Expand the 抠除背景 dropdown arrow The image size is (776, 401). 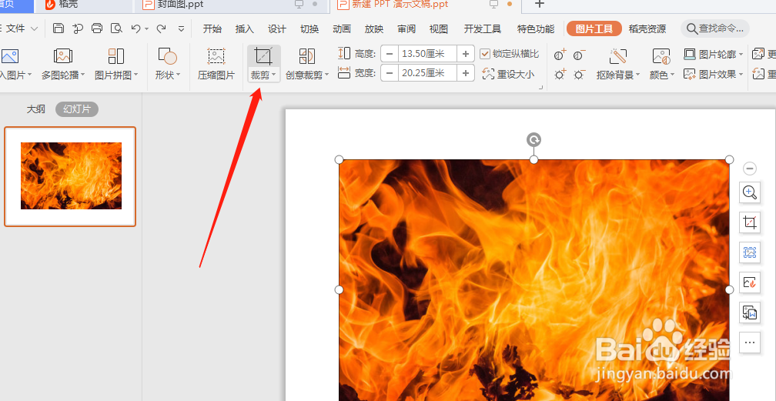(x=638, y=75)
